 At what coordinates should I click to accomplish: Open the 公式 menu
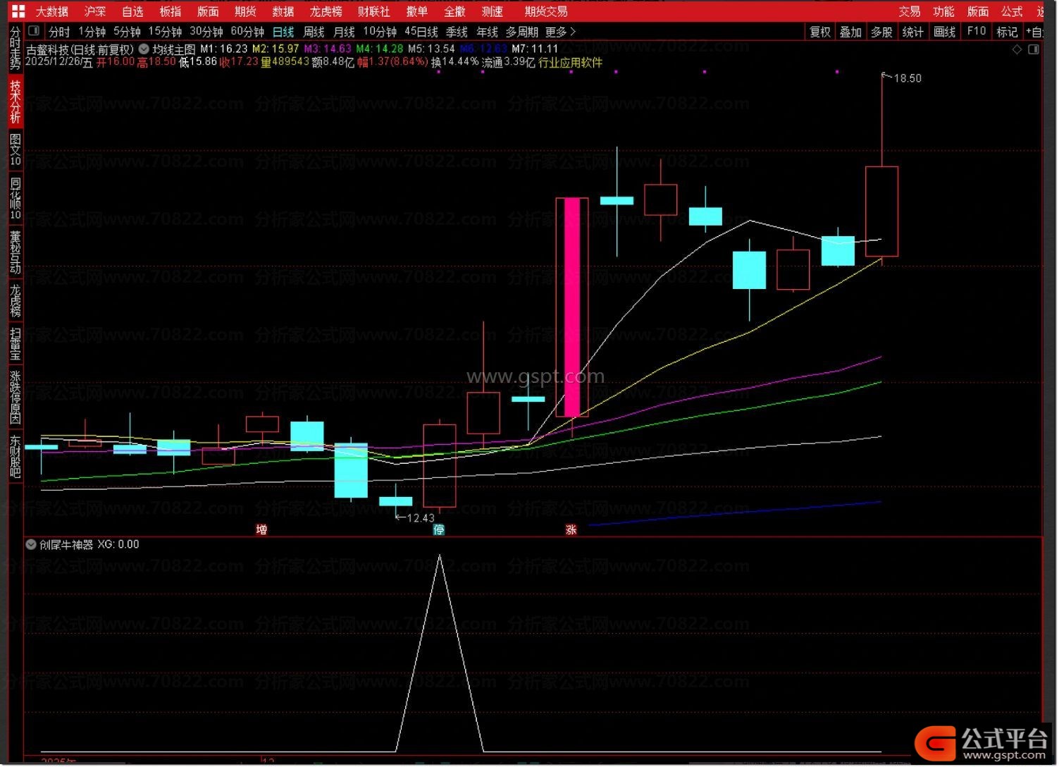click(x=1011, y=11)
